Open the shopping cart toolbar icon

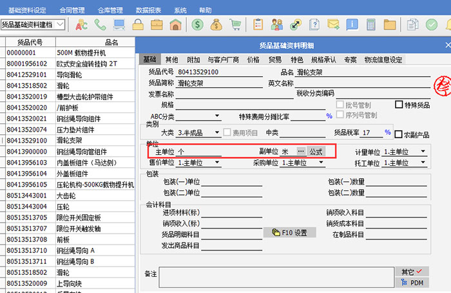click(x=235, y=25)
